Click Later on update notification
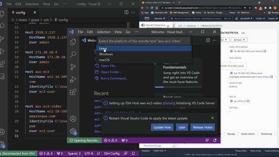The image size is (279, 157). (182, 127)
